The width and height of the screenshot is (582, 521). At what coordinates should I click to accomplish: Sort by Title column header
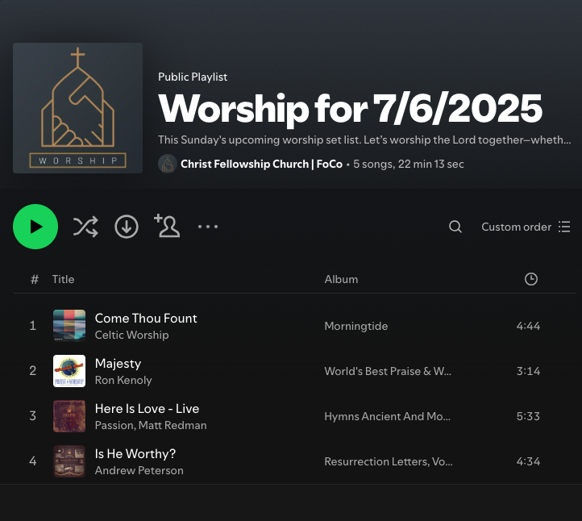(x=63, y=279)
